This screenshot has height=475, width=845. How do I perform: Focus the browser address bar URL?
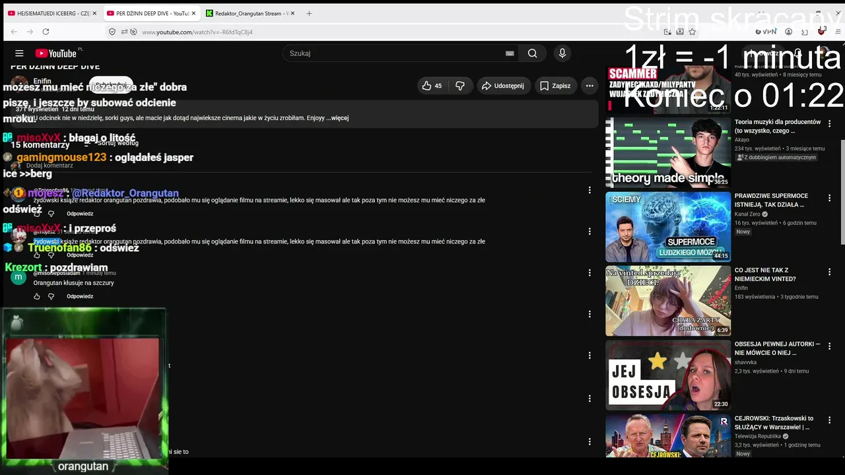[197, 32]
